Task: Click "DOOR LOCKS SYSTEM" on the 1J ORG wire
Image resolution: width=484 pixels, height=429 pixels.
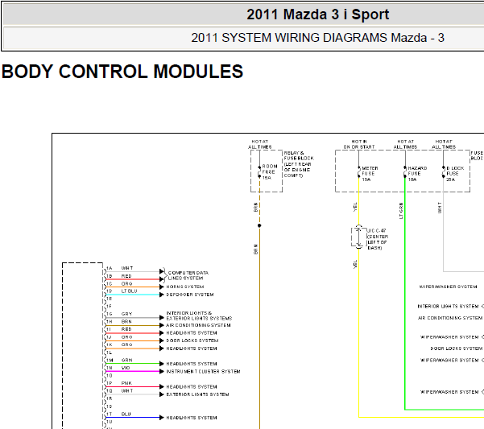Action: [x=192, y=340]
